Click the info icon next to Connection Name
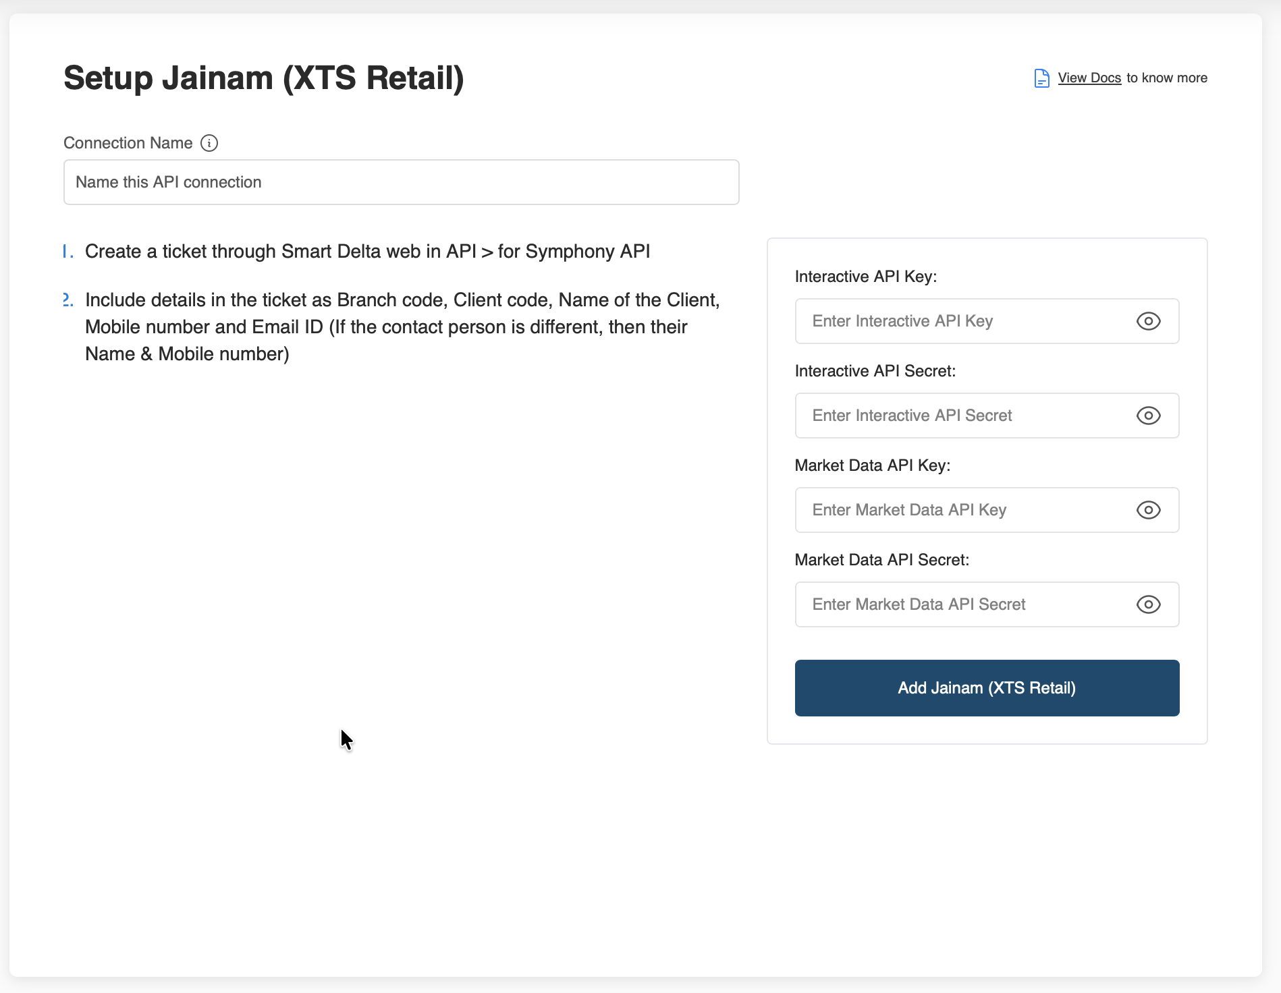Screen dimensions: 1281x993 (x=209, y=143)
